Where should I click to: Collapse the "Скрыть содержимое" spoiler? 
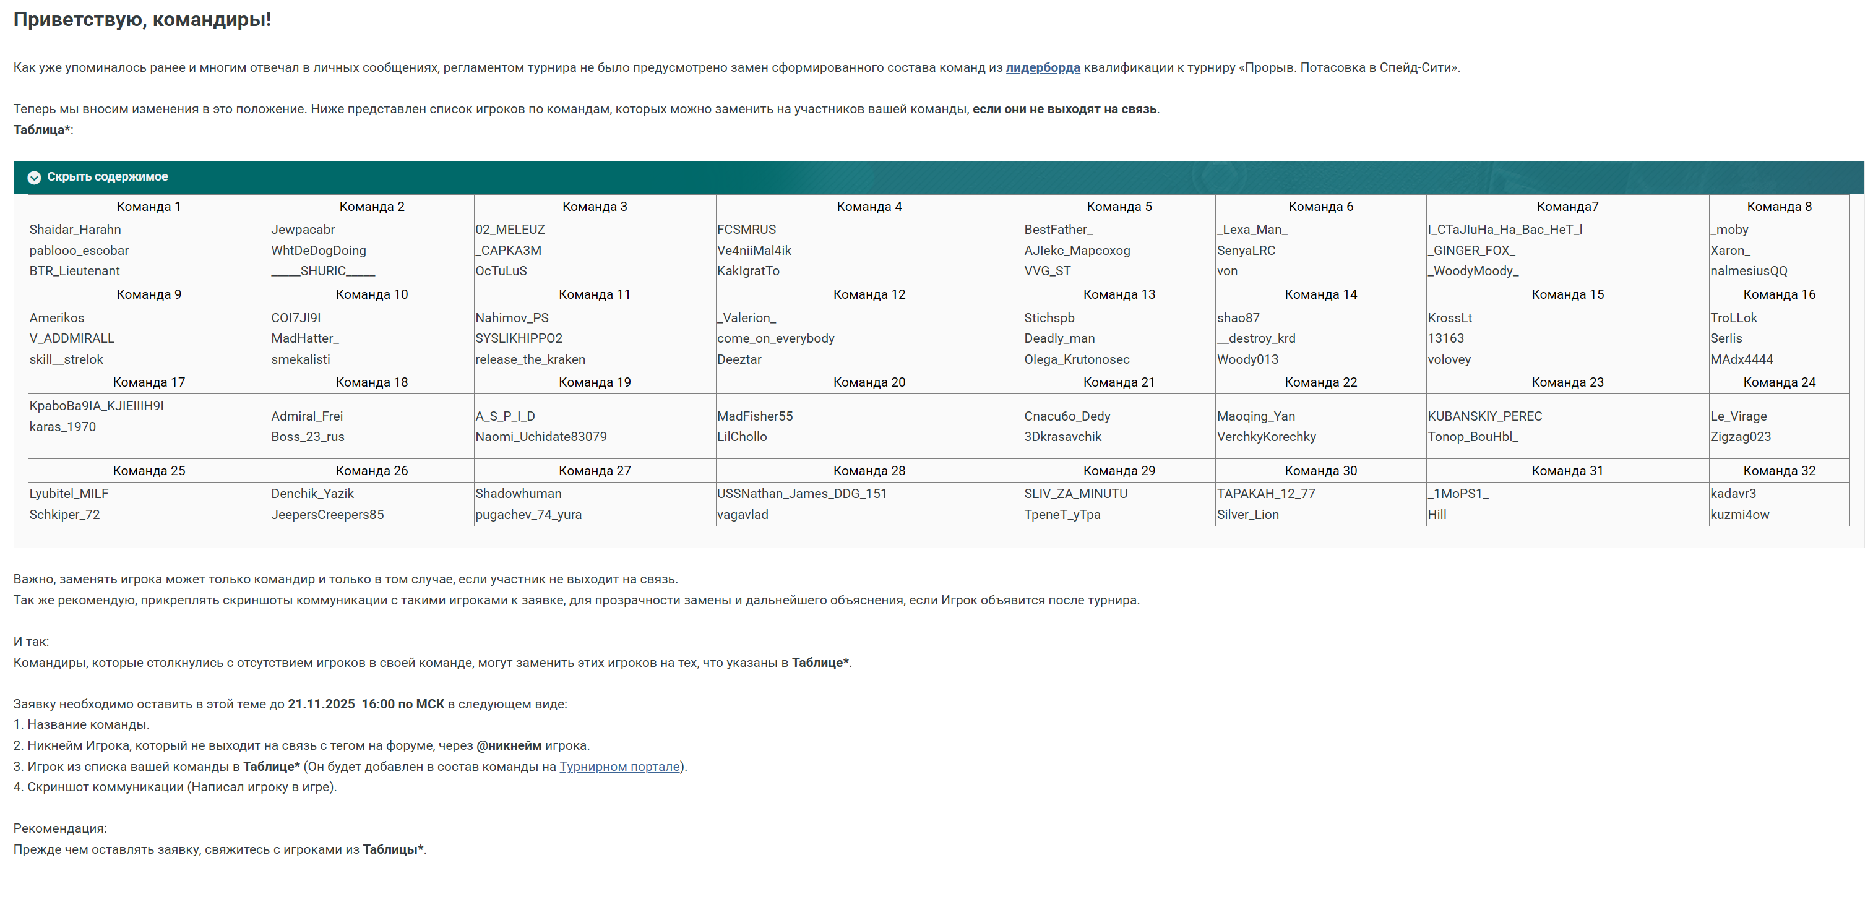(107, 176)
